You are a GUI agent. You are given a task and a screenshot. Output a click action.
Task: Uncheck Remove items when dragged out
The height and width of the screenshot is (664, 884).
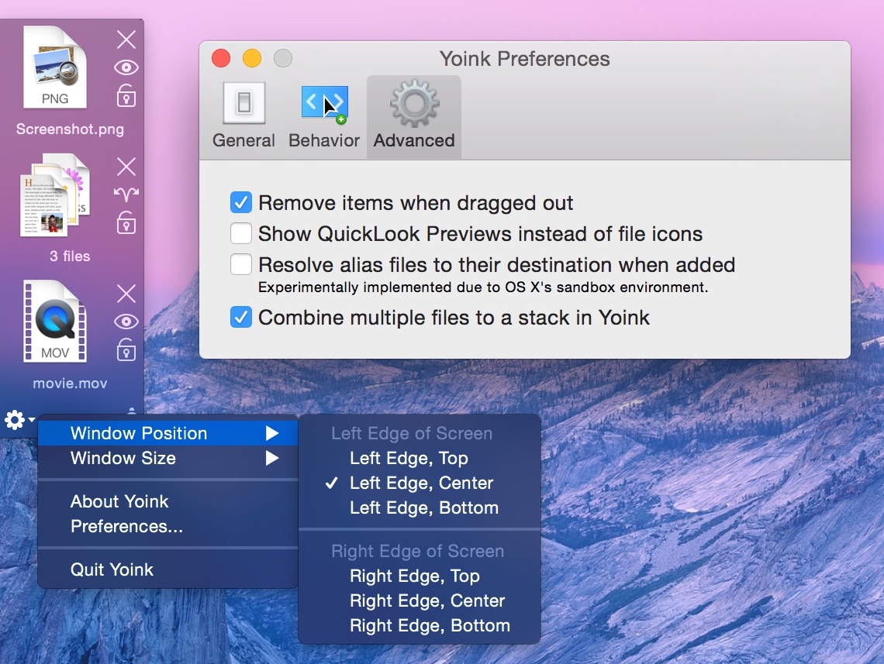coord(241,203)
